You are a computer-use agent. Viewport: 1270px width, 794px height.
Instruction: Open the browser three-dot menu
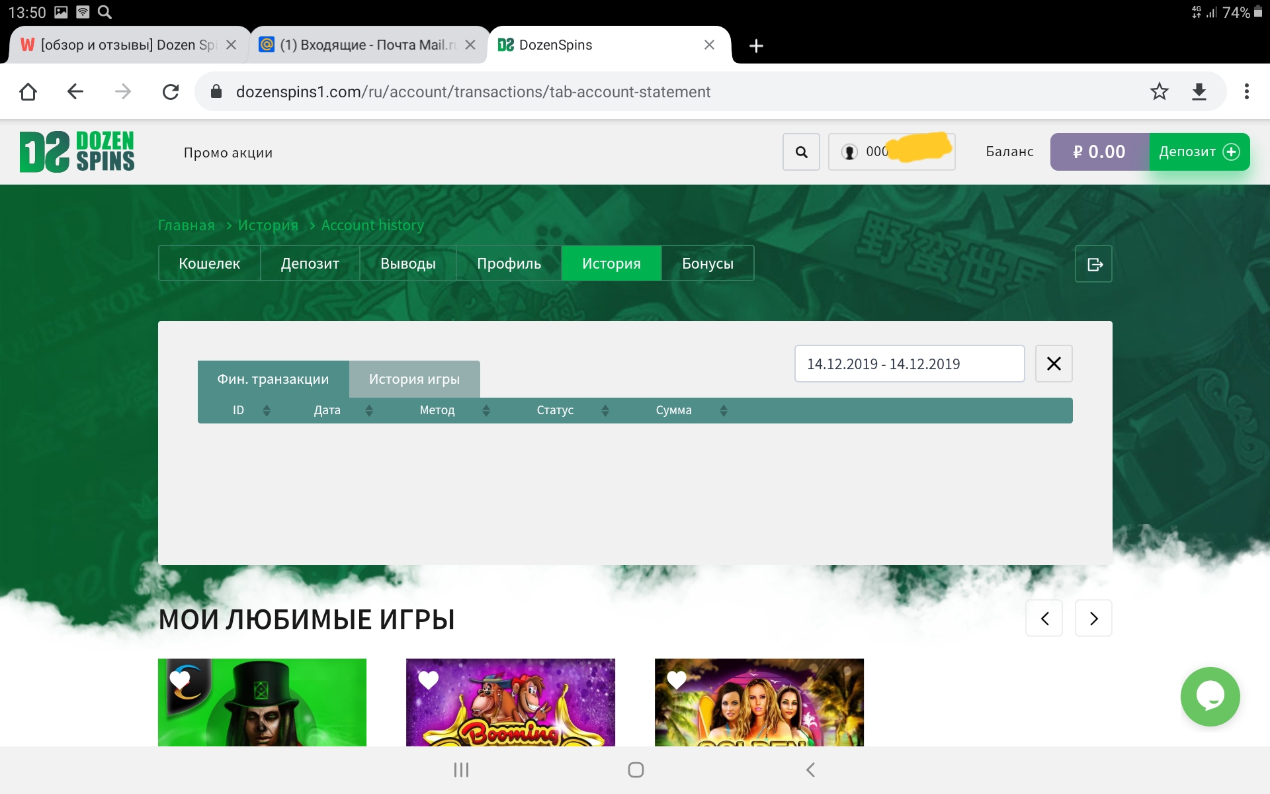coord(1246,91)
